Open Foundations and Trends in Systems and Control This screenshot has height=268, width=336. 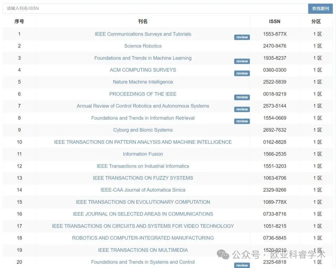coord(143,262)
